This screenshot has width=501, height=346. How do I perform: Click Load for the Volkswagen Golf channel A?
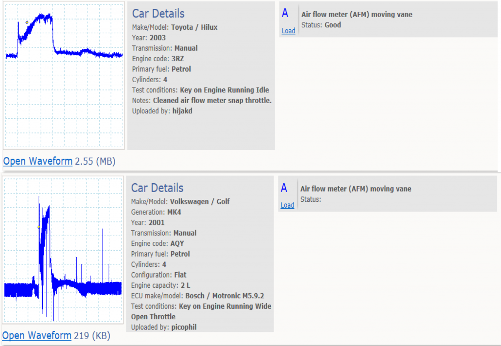[287, 205]
